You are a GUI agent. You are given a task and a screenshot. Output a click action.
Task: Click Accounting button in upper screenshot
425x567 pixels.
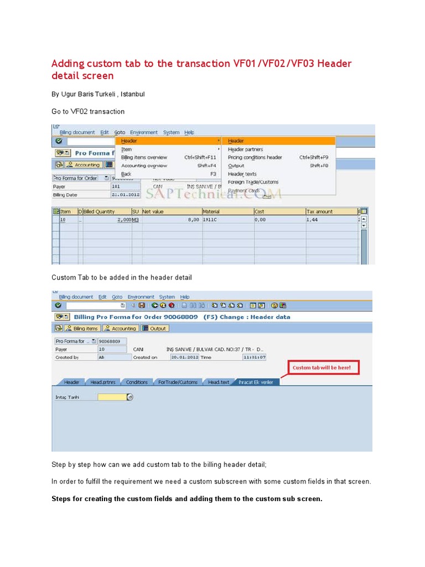click(x=83, y=164)
